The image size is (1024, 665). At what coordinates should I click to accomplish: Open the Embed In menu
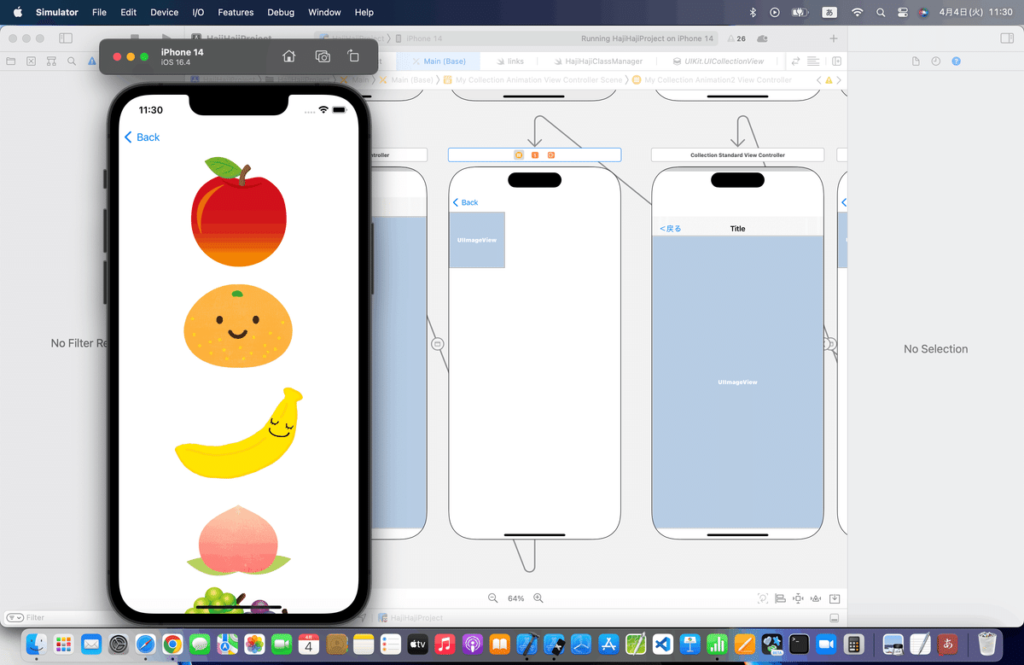pos(835,598)
